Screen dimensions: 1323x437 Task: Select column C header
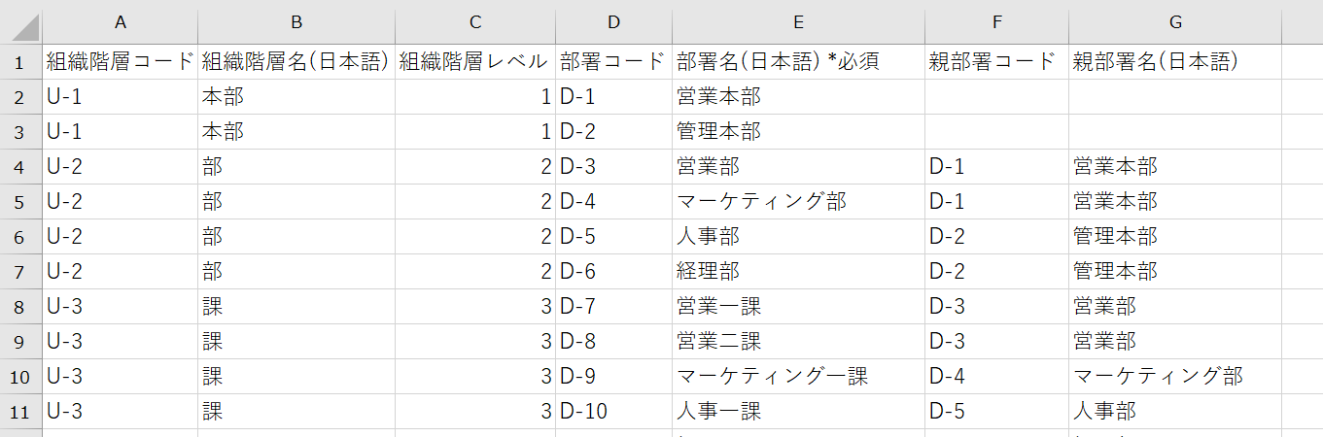click(x=474, y=22)
